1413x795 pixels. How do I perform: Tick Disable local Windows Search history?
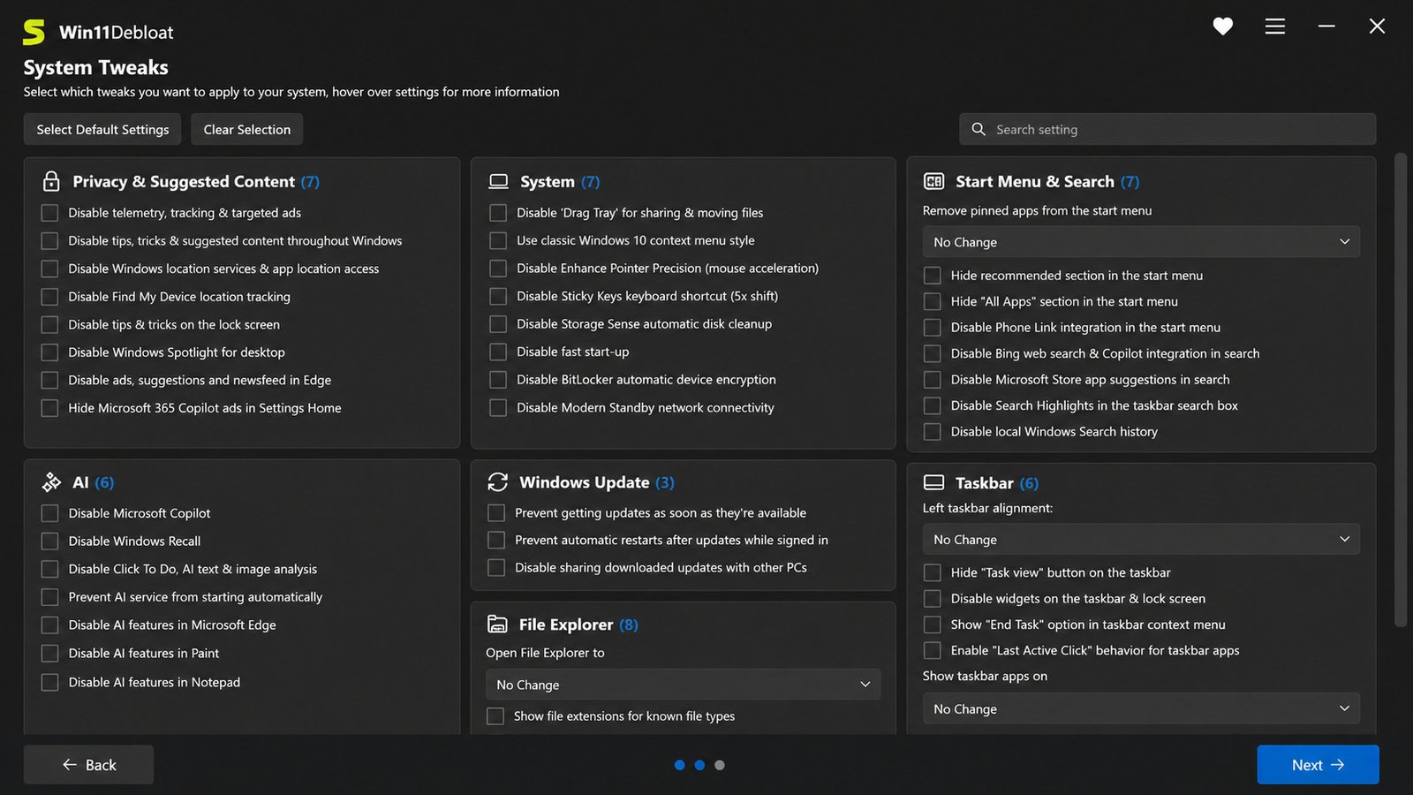(x=932, y=431)
